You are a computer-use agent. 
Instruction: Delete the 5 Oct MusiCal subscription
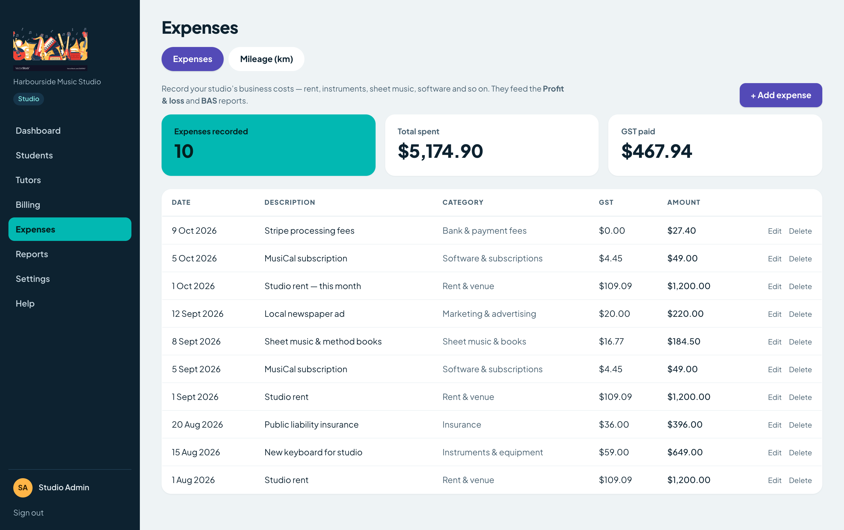tap(800, 259)
